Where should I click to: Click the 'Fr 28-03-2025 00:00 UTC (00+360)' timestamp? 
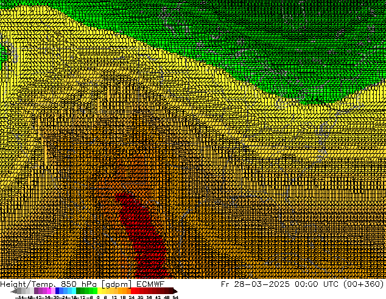click(303, 284)
